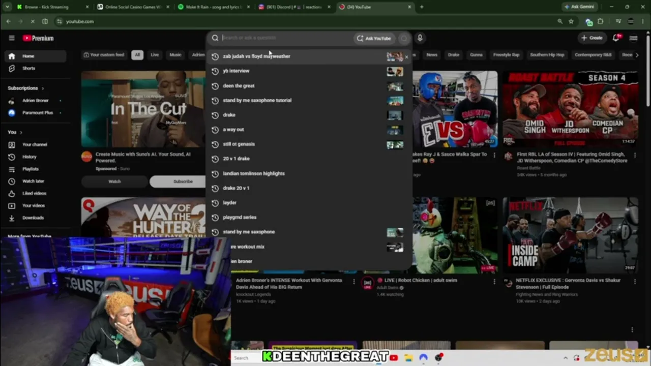The image size is (651, 366).
Task: Switch to the 'Browse - Kick Streaming' tab
Action: tap(53, 7)
